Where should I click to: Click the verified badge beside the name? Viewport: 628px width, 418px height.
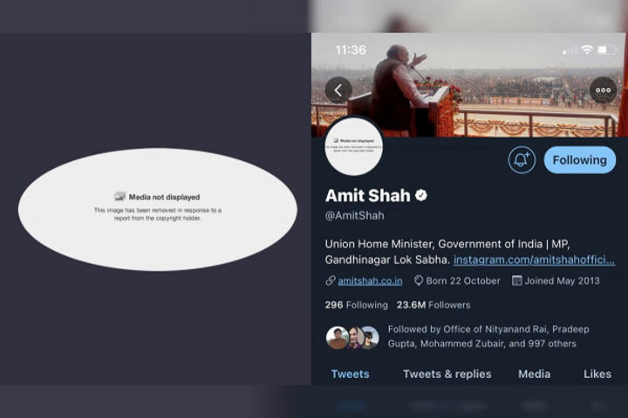click(x=420, y=195)
